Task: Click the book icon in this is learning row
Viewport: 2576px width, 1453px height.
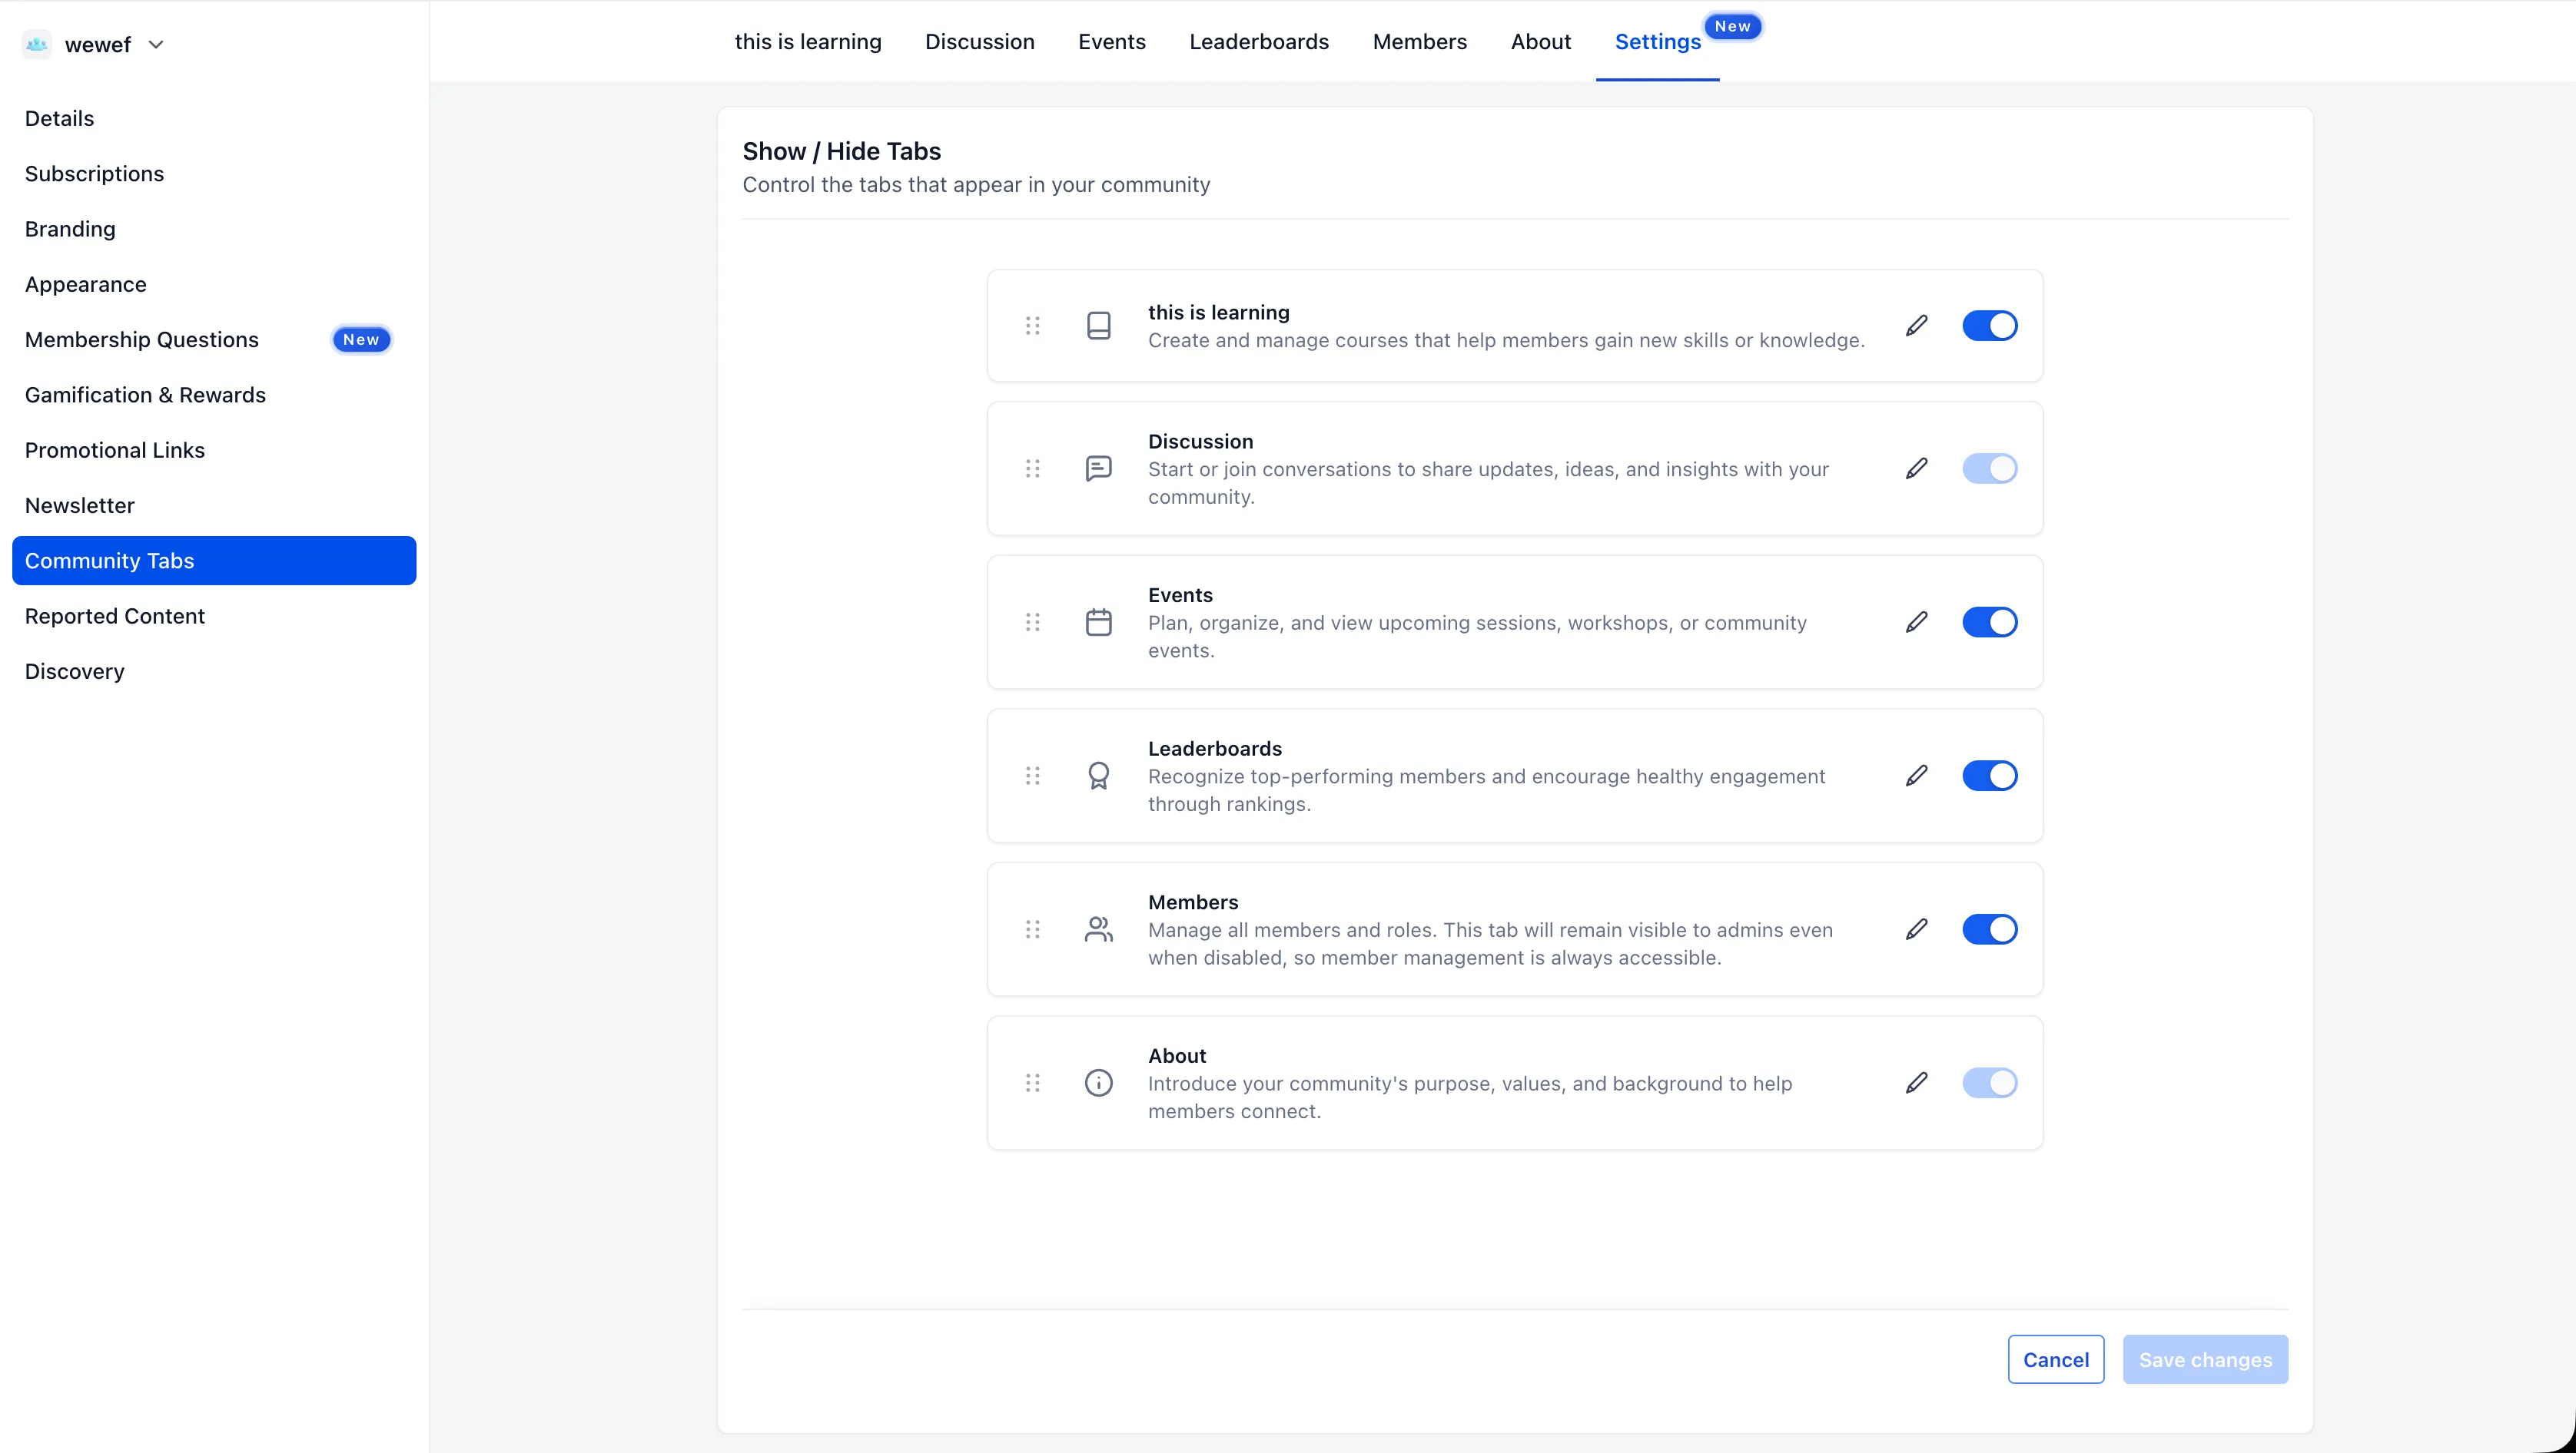Action: pyautogui.click(x=1099, y=326)
